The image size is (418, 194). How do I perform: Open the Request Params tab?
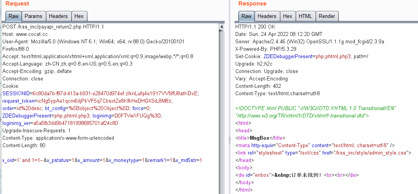[x=33, y=16]
